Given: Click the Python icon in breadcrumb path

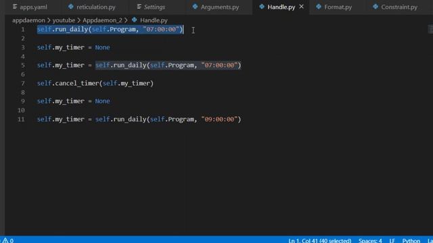Looking at the screenshot, I should 135,20.
